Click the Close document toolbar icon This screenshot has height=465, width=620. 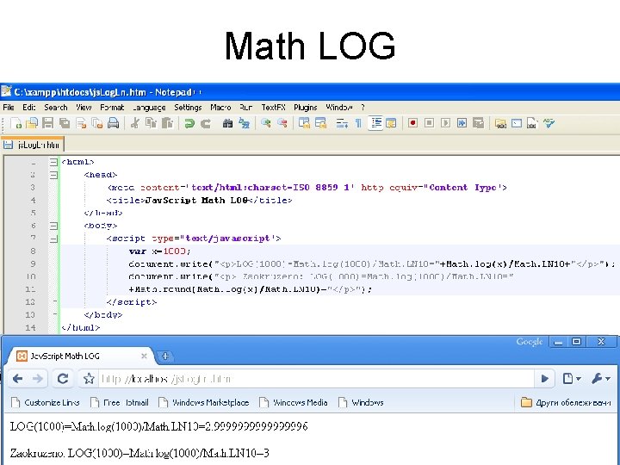point(81,123)
